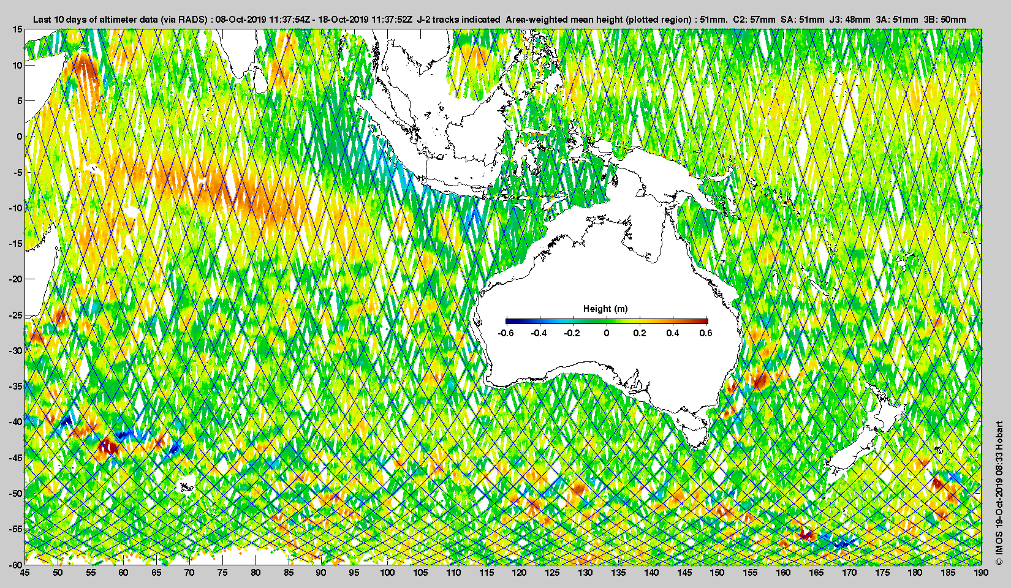Click the 0.4 colorbar tick label

click(x=673, y=333)
